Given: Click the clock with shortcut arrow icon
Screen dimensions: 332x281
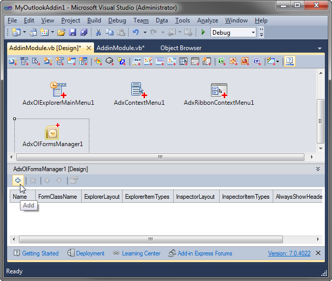Looking at the screenshot, I should (122, 61).
